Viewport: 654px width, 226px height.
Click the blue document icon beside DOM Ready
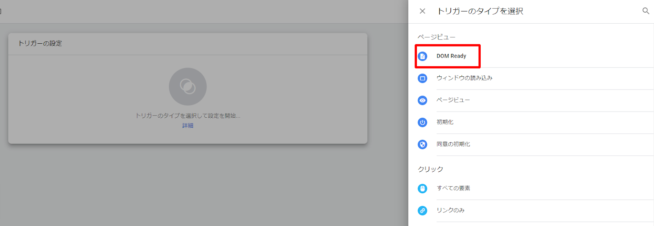tap(423, 56)
